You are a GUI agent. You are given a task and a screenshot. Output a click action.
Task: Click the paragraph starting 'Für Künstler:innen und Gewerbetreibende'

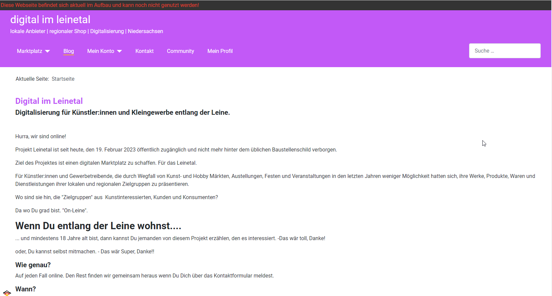coord(275,180)
